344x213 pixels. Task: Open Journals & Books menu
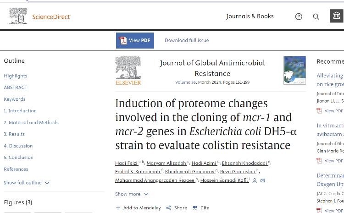click(x=250, y=16)
